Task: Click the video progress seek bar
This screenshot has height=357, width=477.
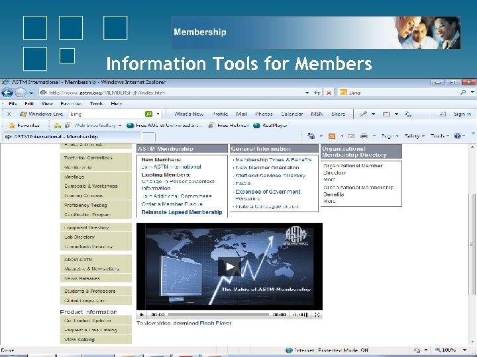Action: pyautogui.click(x=219, y=315)
